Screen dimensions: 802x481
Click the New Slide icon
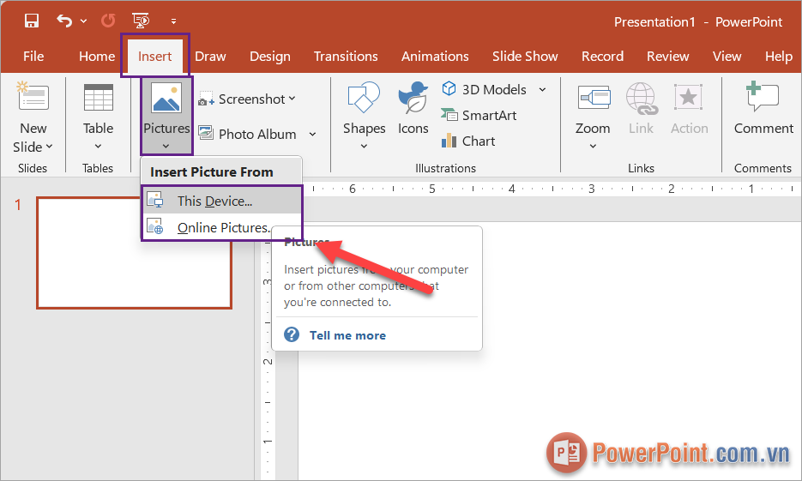[x=33, y=96]
